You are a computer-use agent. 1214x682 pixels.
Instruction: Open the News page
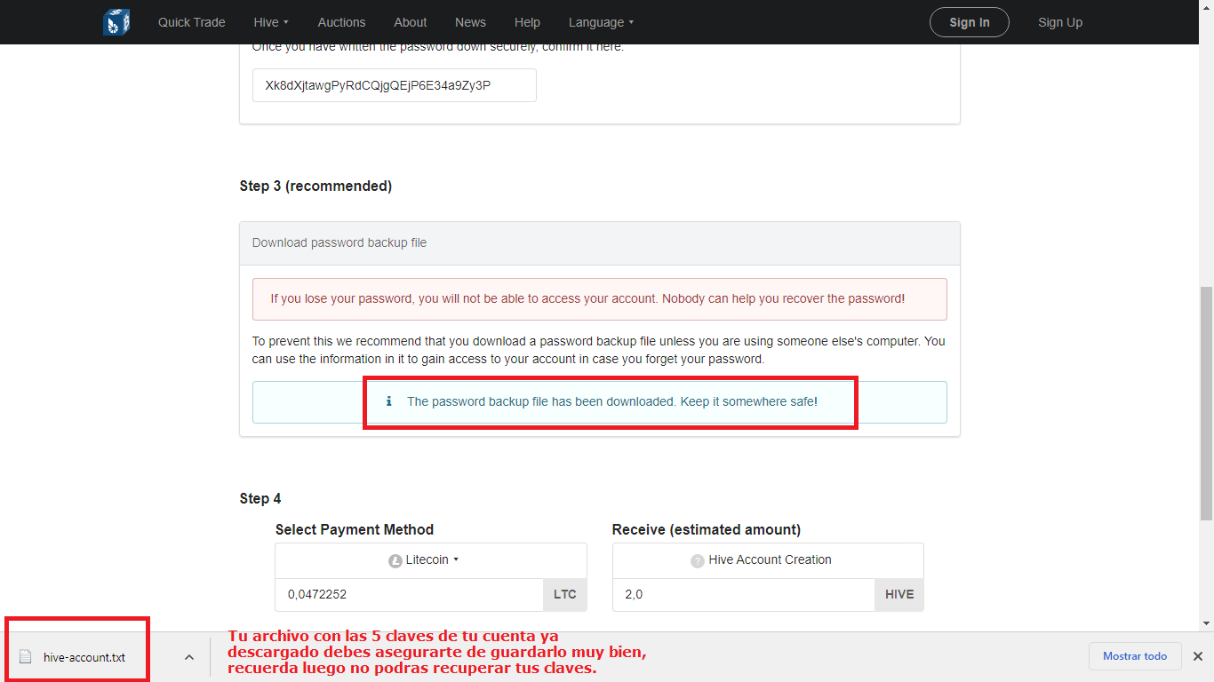click(x=470, y=22)
